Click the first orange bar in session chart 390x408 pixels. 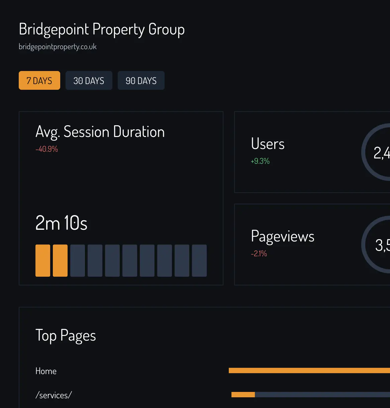(43, 261)
